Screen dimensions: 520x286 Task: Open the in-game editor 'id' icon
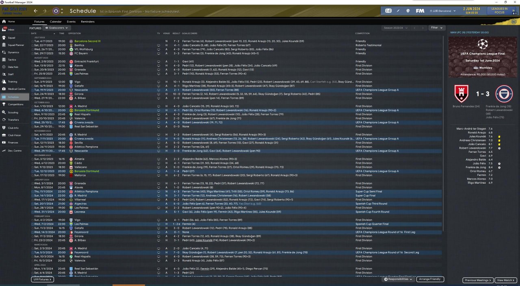pos(388,11)
